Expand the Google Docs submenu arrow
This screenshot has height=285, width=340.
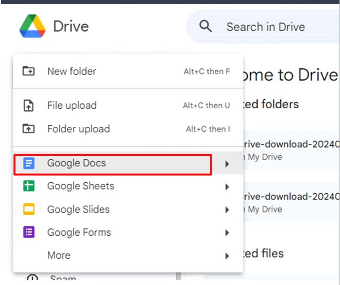pyautogui.click(x=227, y=164)
